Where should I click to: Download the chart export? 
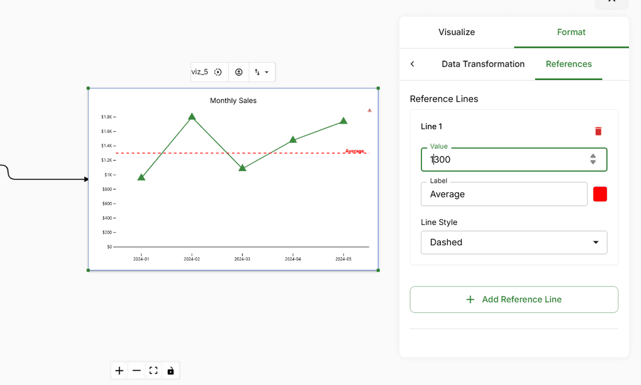(x=238, y=71)
